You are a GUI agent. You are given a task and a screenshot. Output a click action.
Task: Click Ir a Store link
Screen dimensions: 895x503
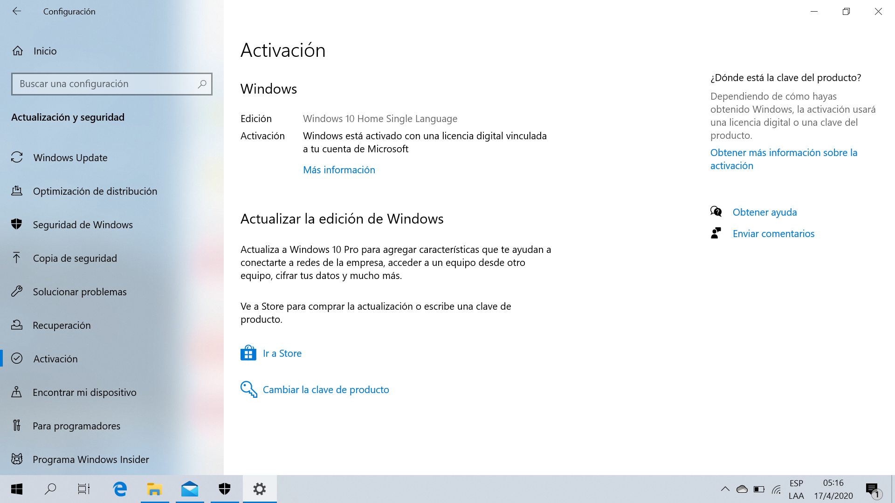[x=282, y=353]
